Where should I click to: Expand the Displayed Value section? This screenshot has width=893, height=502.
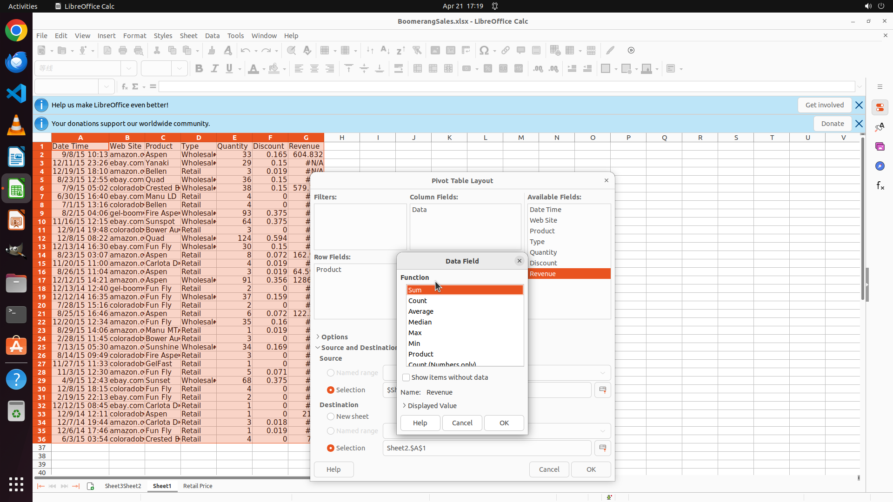click(x=404, y=406)
